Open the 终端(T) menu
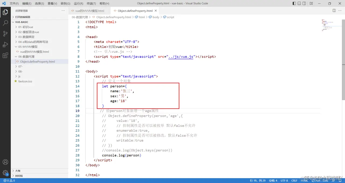Viewport: 345px width, 183px height. tap(91, 3)
